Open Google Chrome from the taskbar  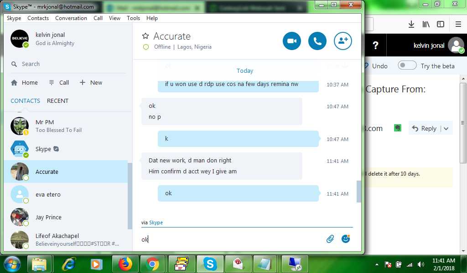pos(153,264)
